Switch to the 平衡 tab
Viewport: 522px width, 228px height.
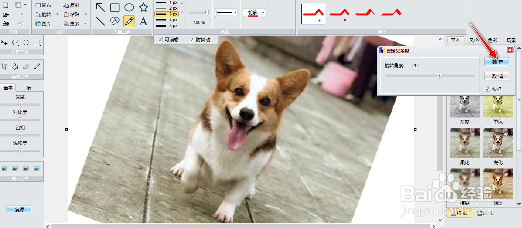tap(26, 88)
